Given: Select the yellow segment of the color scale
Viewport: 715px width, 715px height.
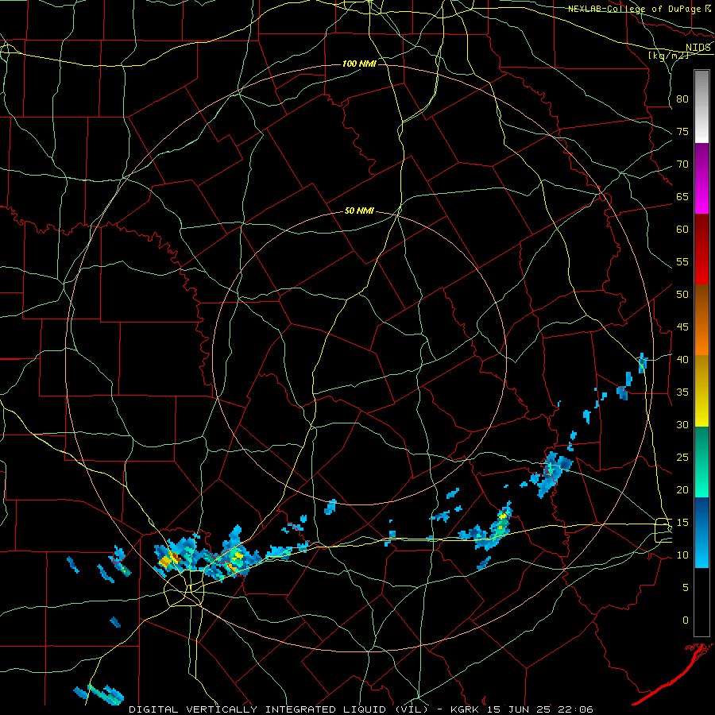Looking at the screenshot, I should (x=701, y=391).
